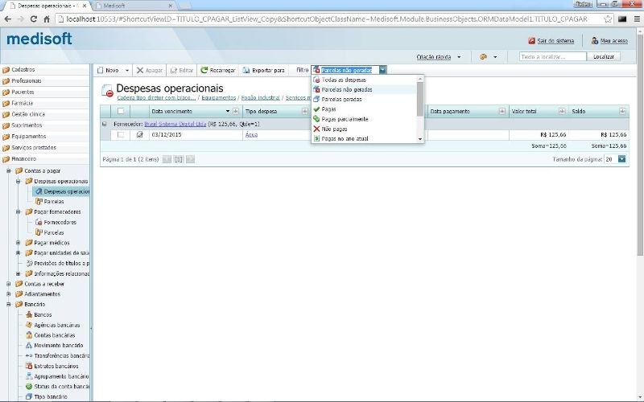The width and height of the screenshot is (644, 402).
Task: Expand the Pagar médicos tree node
Action: 18,242
